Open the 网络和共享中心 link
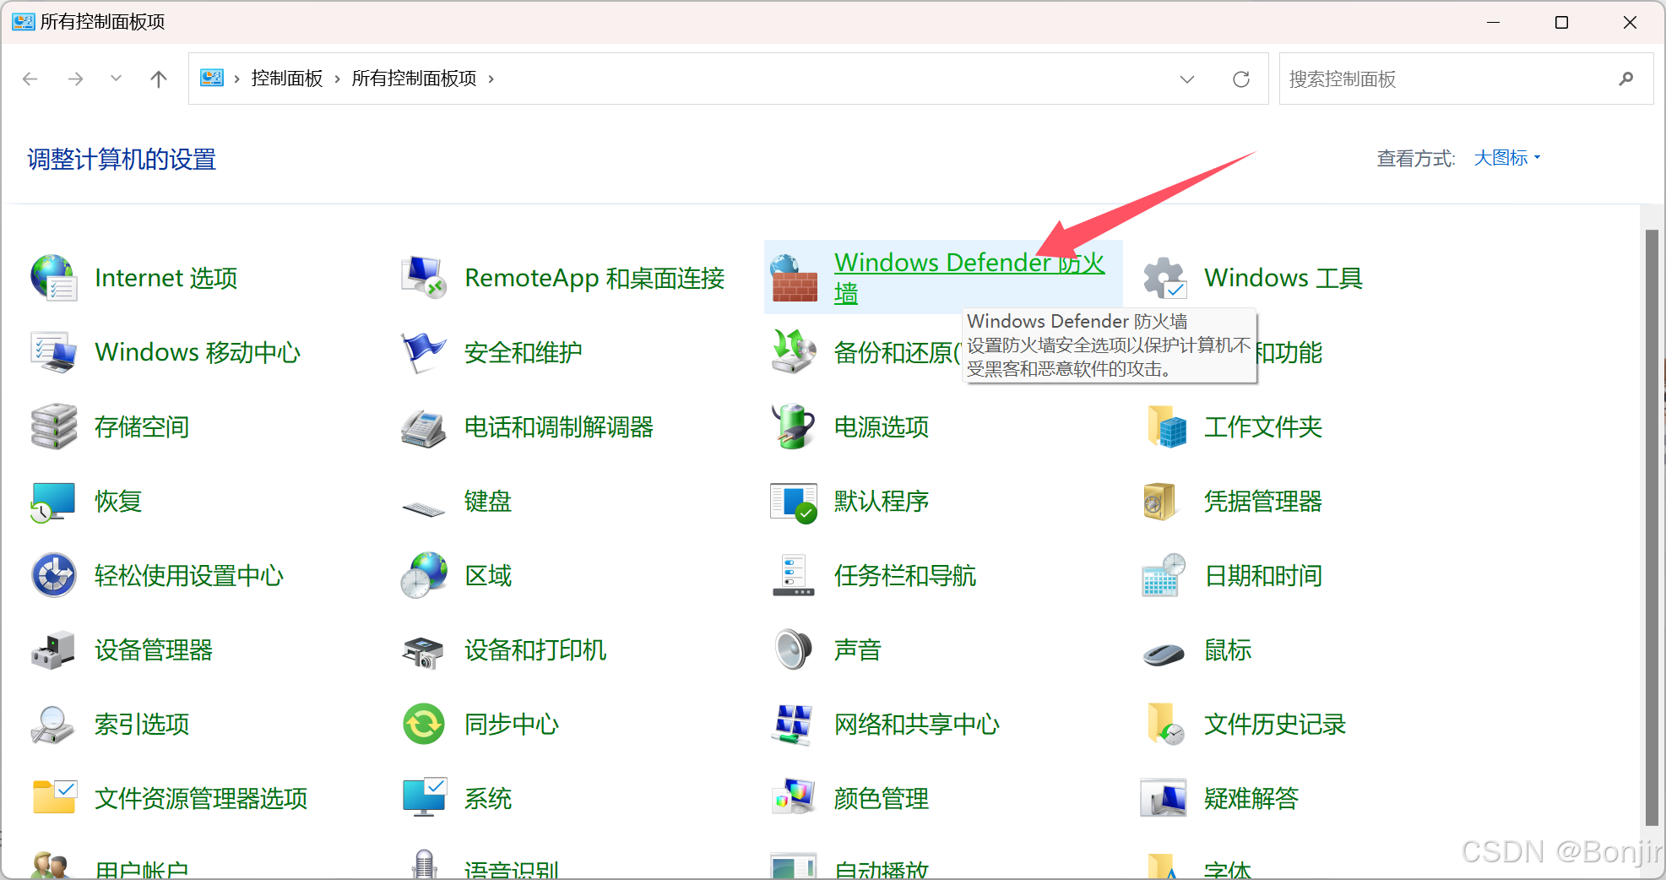 pos(916,724)
